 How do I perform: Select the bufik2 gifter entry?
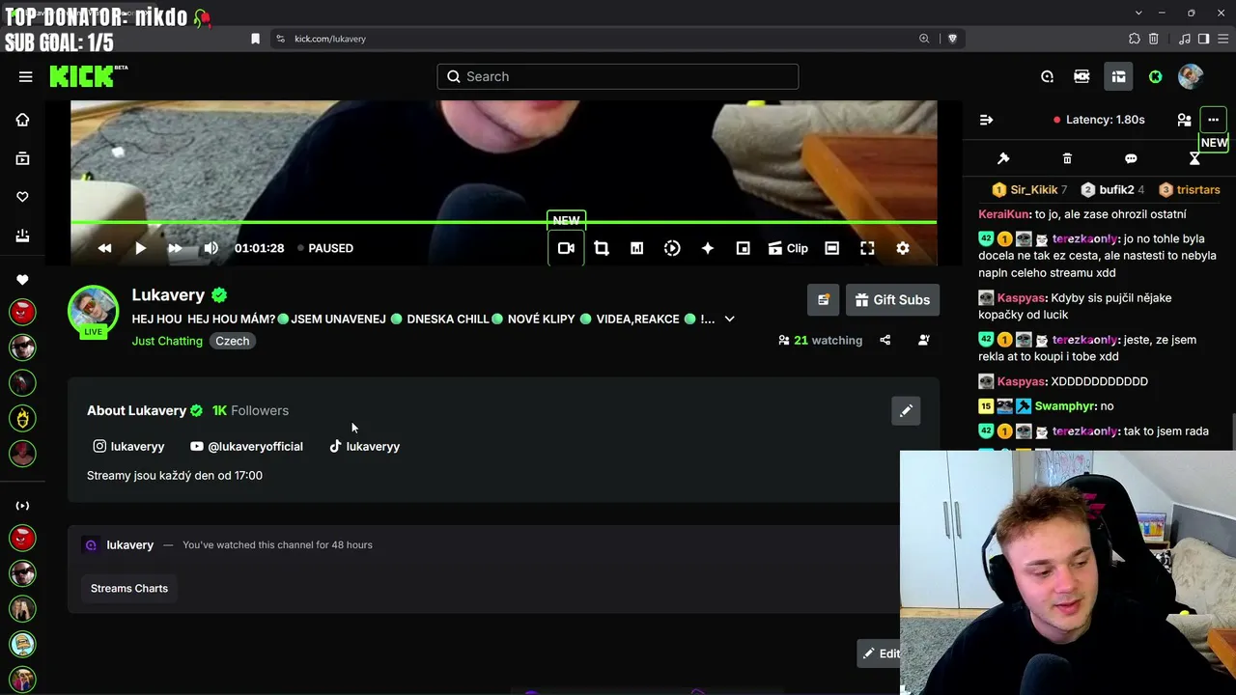pyautogui.click(x=1112, y=190)
